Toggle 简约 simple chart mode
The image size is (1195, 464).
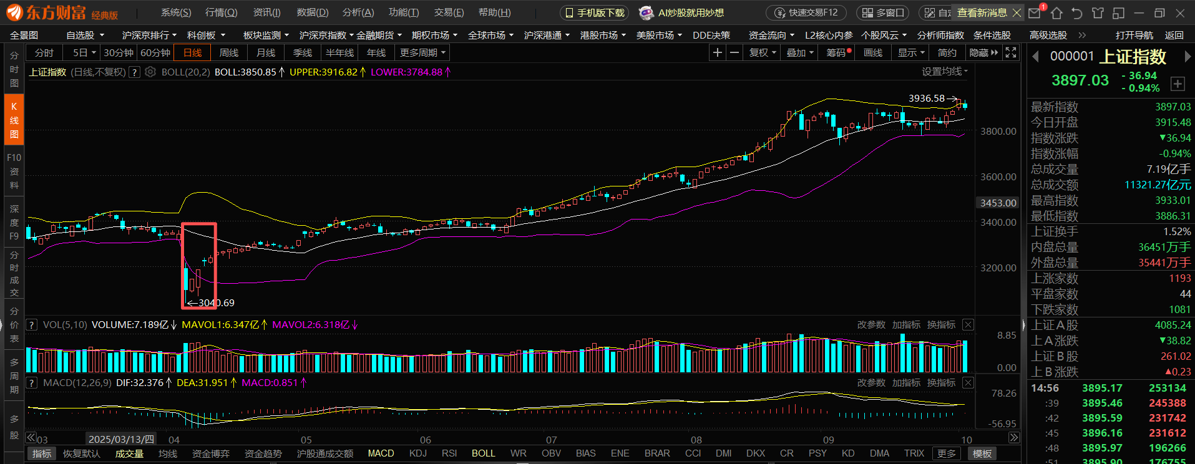[x=947, y=53]
